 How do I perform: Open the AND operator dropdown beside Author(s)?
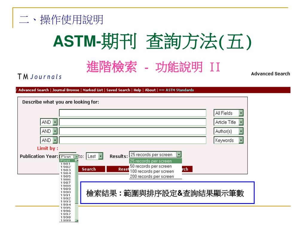[x=49, y=131]
